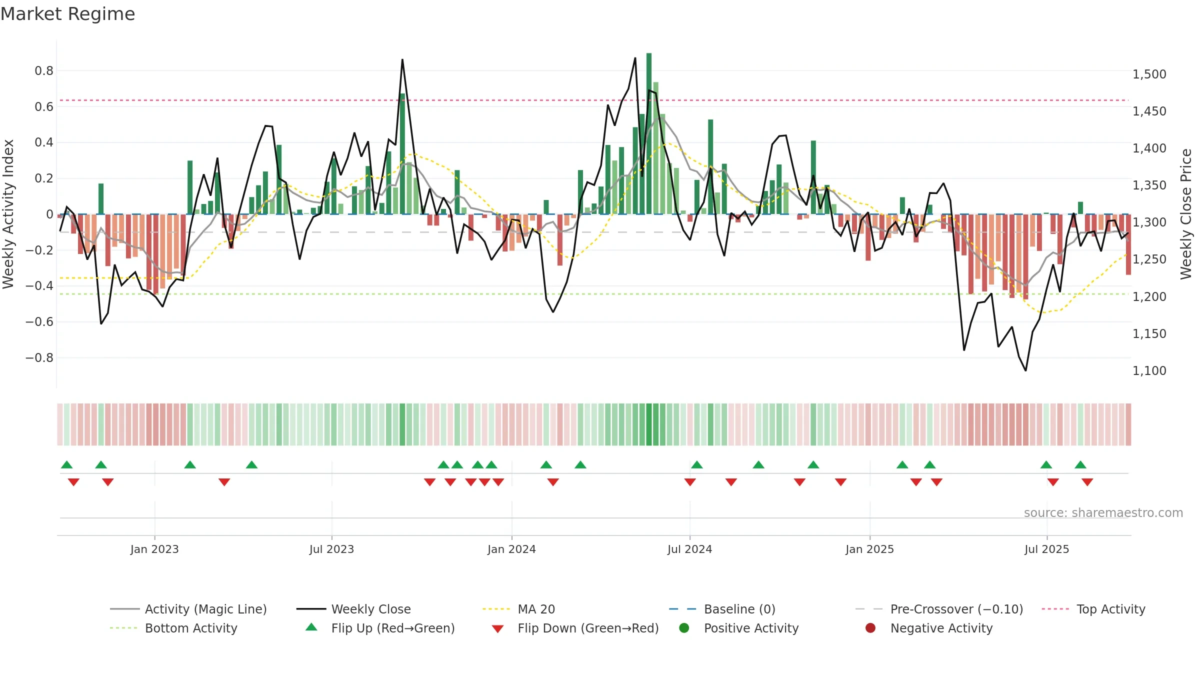This screenshot has height=675, width=1200.
Task: Click the last red flip-down marker after Jul 2025
Action: pos(1087,482)
